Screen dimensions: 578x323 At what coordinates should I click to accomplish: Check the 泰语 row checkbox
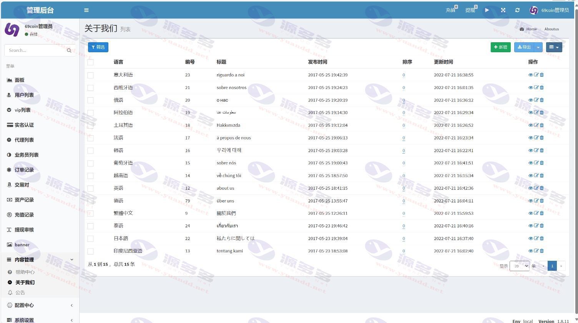(x=90, y=226)
